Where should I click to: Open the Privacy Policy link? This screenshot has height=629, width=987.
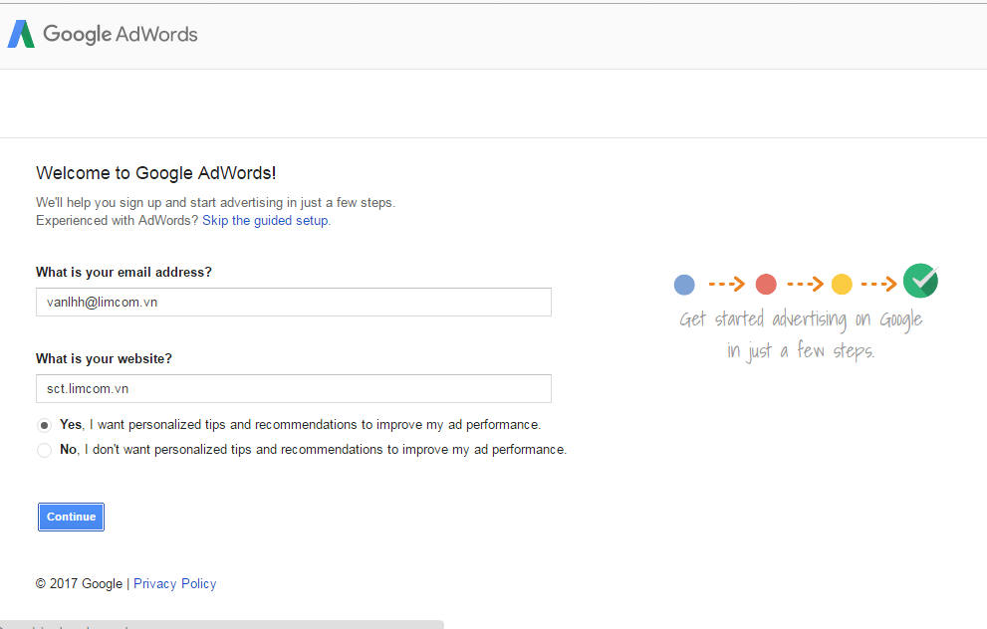(x=175, y=584)
